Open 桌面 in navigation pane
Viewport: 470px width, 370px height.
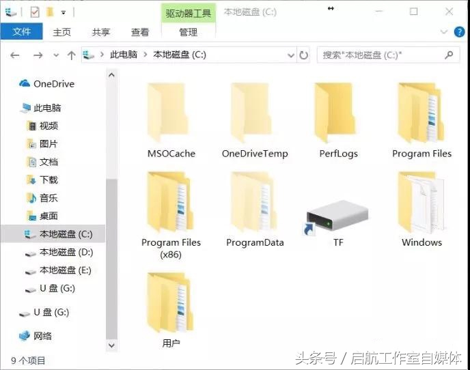[x=42, y=216]
